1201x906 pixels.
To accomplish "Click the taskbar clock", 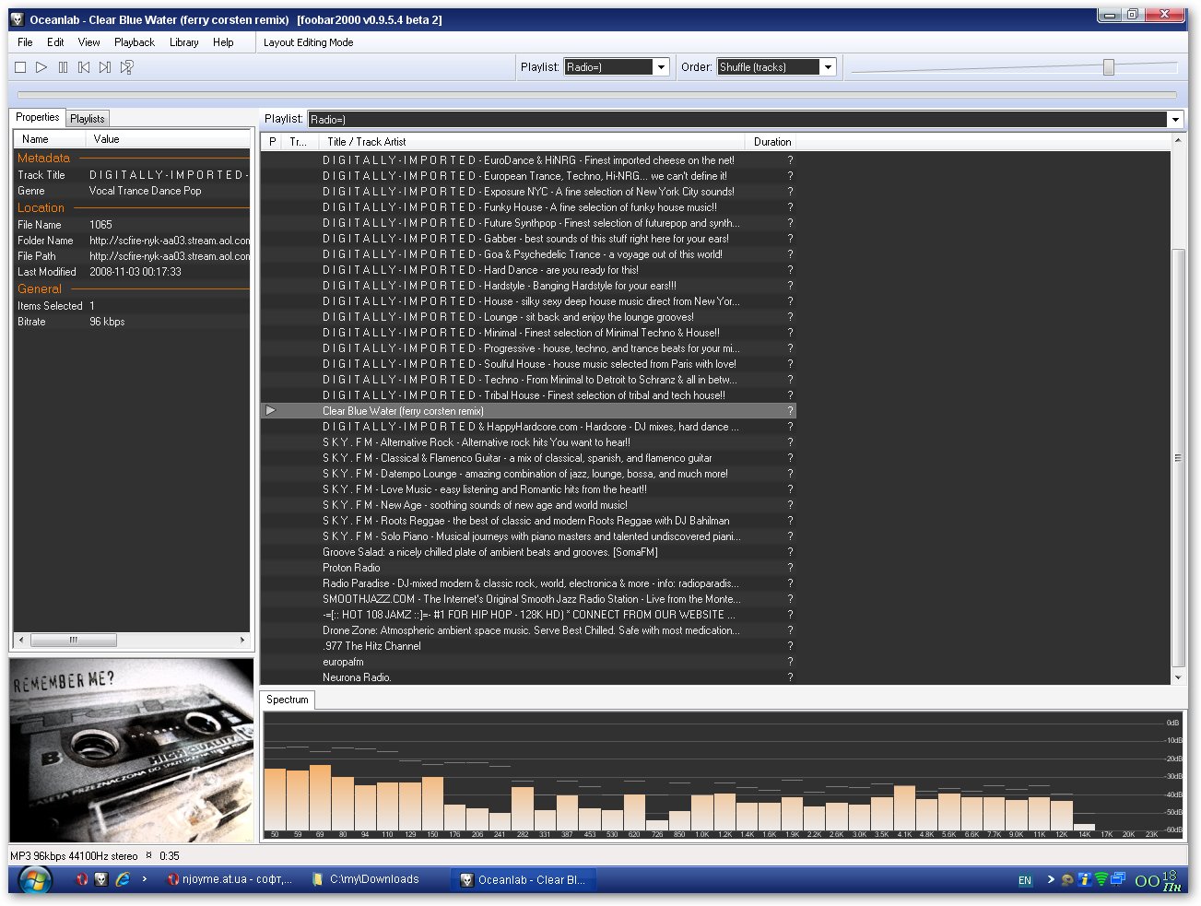I will coord(1158,880).
